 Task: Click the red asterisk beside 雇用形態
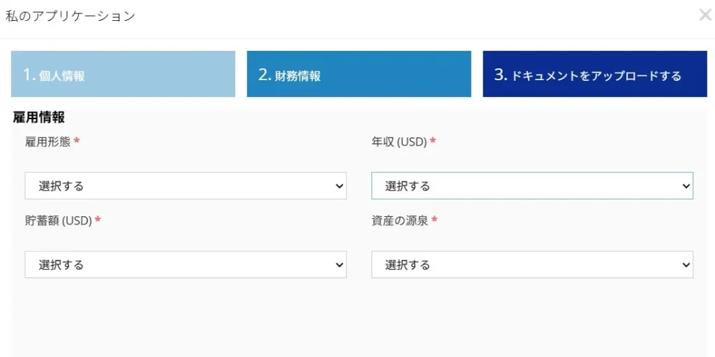[x=77, y=141]
